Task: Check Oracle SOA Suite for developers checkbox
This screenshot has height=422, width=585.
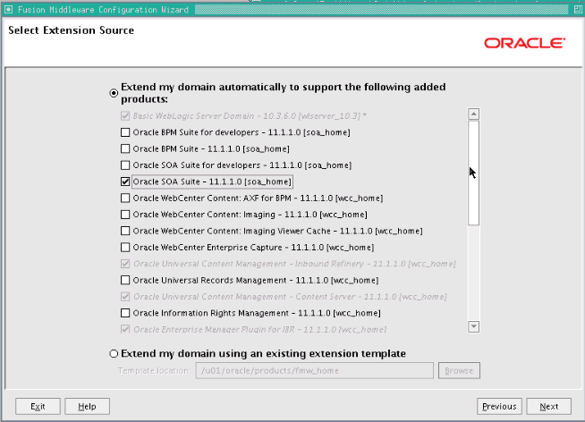Action: coord(125,165)
